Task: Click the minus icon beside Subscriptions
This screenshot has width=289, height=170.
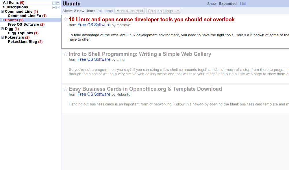Action: tap(54, 7)
